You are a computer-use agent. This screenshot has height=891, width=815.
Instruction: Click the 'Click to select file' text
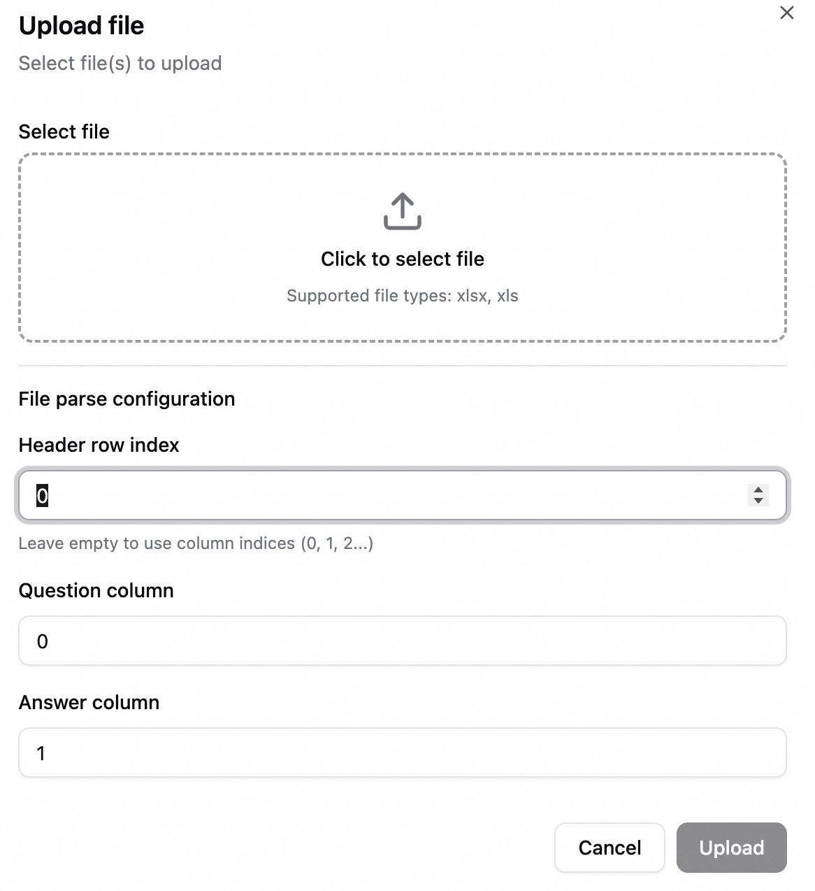coord(403,259)
